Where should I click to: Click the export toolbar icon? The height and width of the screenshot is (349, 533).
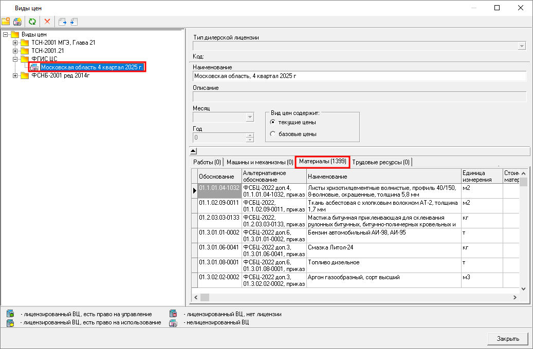point(62,22)
